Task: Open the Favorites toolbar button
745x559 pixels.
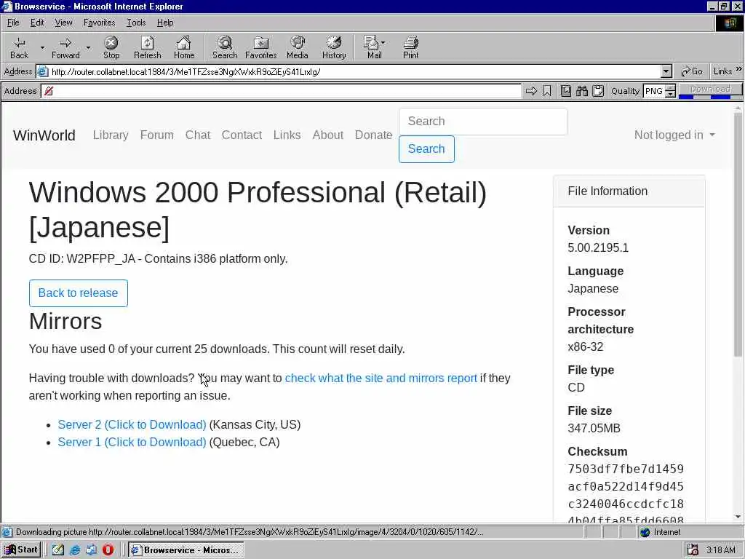Action: click(x=261, y=47)
